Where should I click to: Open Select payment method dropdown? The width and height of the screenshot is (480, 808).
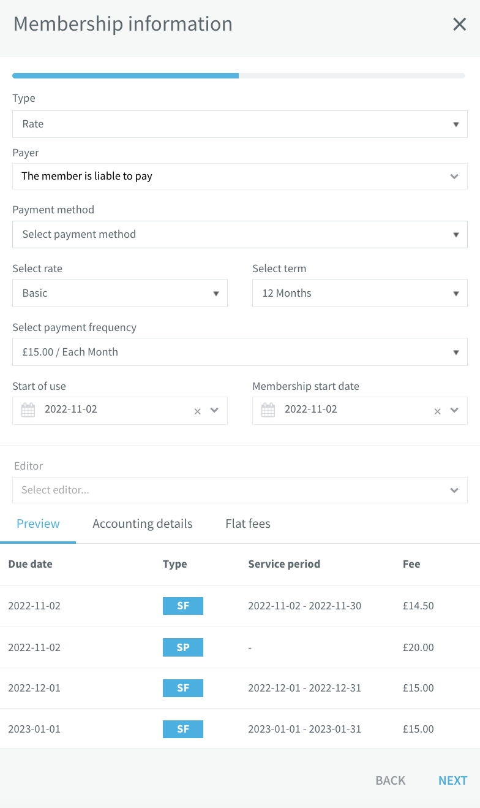coord(240,234)
